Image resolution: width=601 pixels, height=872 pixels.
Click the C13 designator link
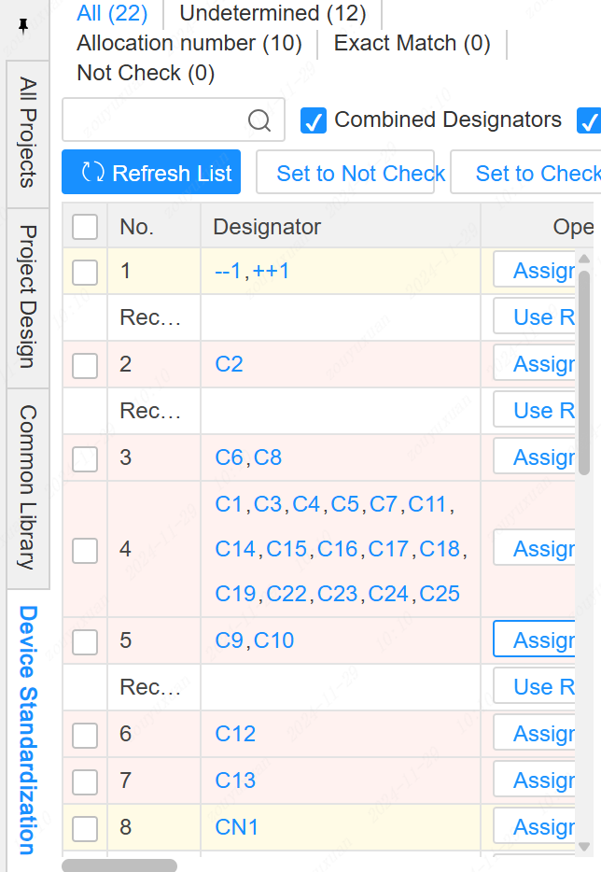pyautogui.click(x=235, y=781)
